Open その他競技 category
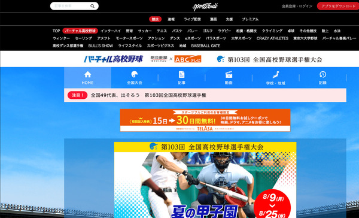The height and width of the screenshot is (218, 359). [308, 31]
